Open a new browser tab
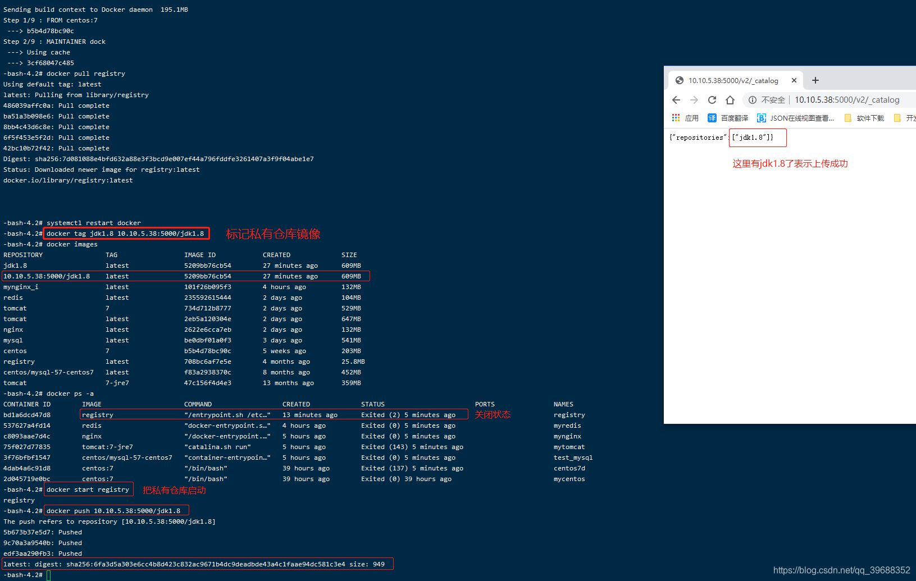Image resolution: width=916 pixels, height=581 pixels. 815,80
